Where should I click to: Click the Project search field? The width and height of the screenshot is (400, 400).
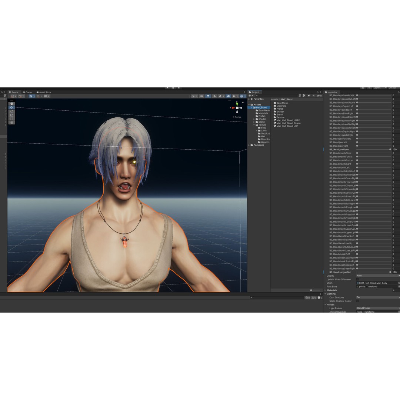click(277, 96)
